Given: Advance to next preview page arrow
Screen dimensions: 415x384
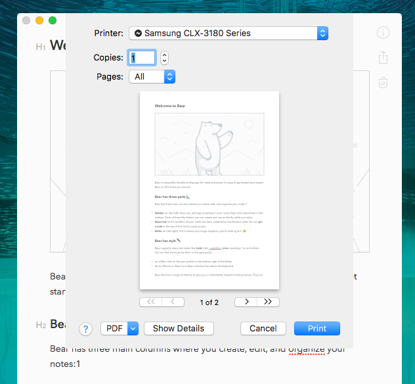Looking at the screenshot, I should pos(246,302).
